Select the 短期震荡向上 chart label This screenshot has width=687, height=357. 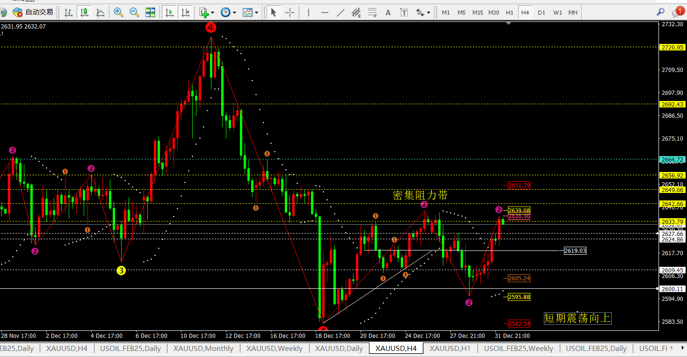pyautogui.click(x=578, y=319)
